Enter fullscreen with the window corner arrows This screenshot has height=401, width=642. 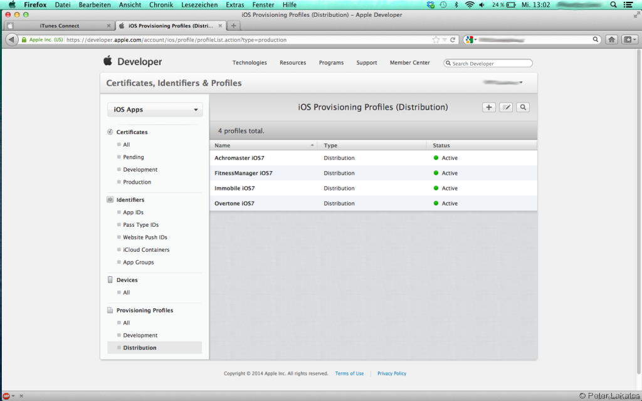pos(637,15)
